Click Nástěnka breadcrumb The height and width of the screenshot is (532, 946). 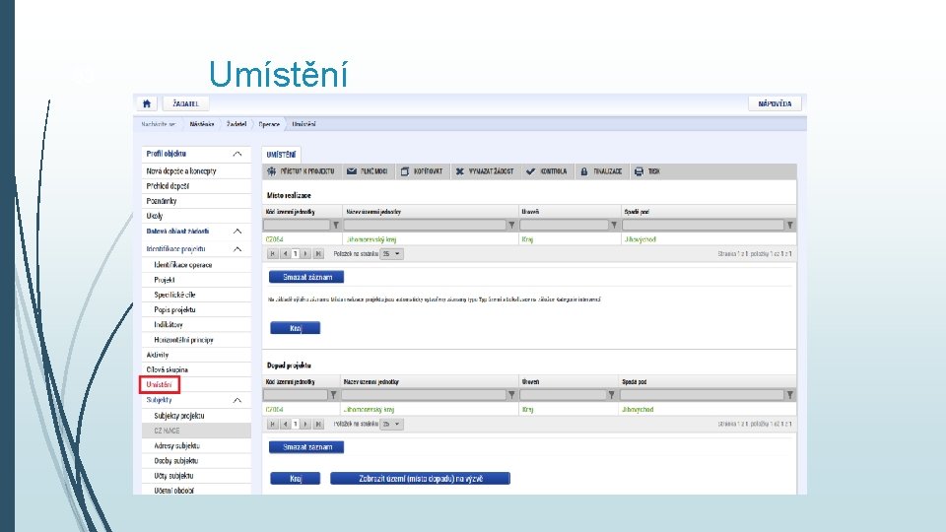pos(201,124)
